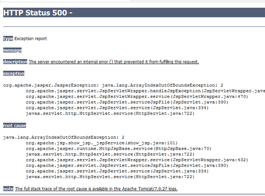Click the HttpJspBase.java:70 trace line
This screenshot has width=265, height=196.
tap(119, 148)
